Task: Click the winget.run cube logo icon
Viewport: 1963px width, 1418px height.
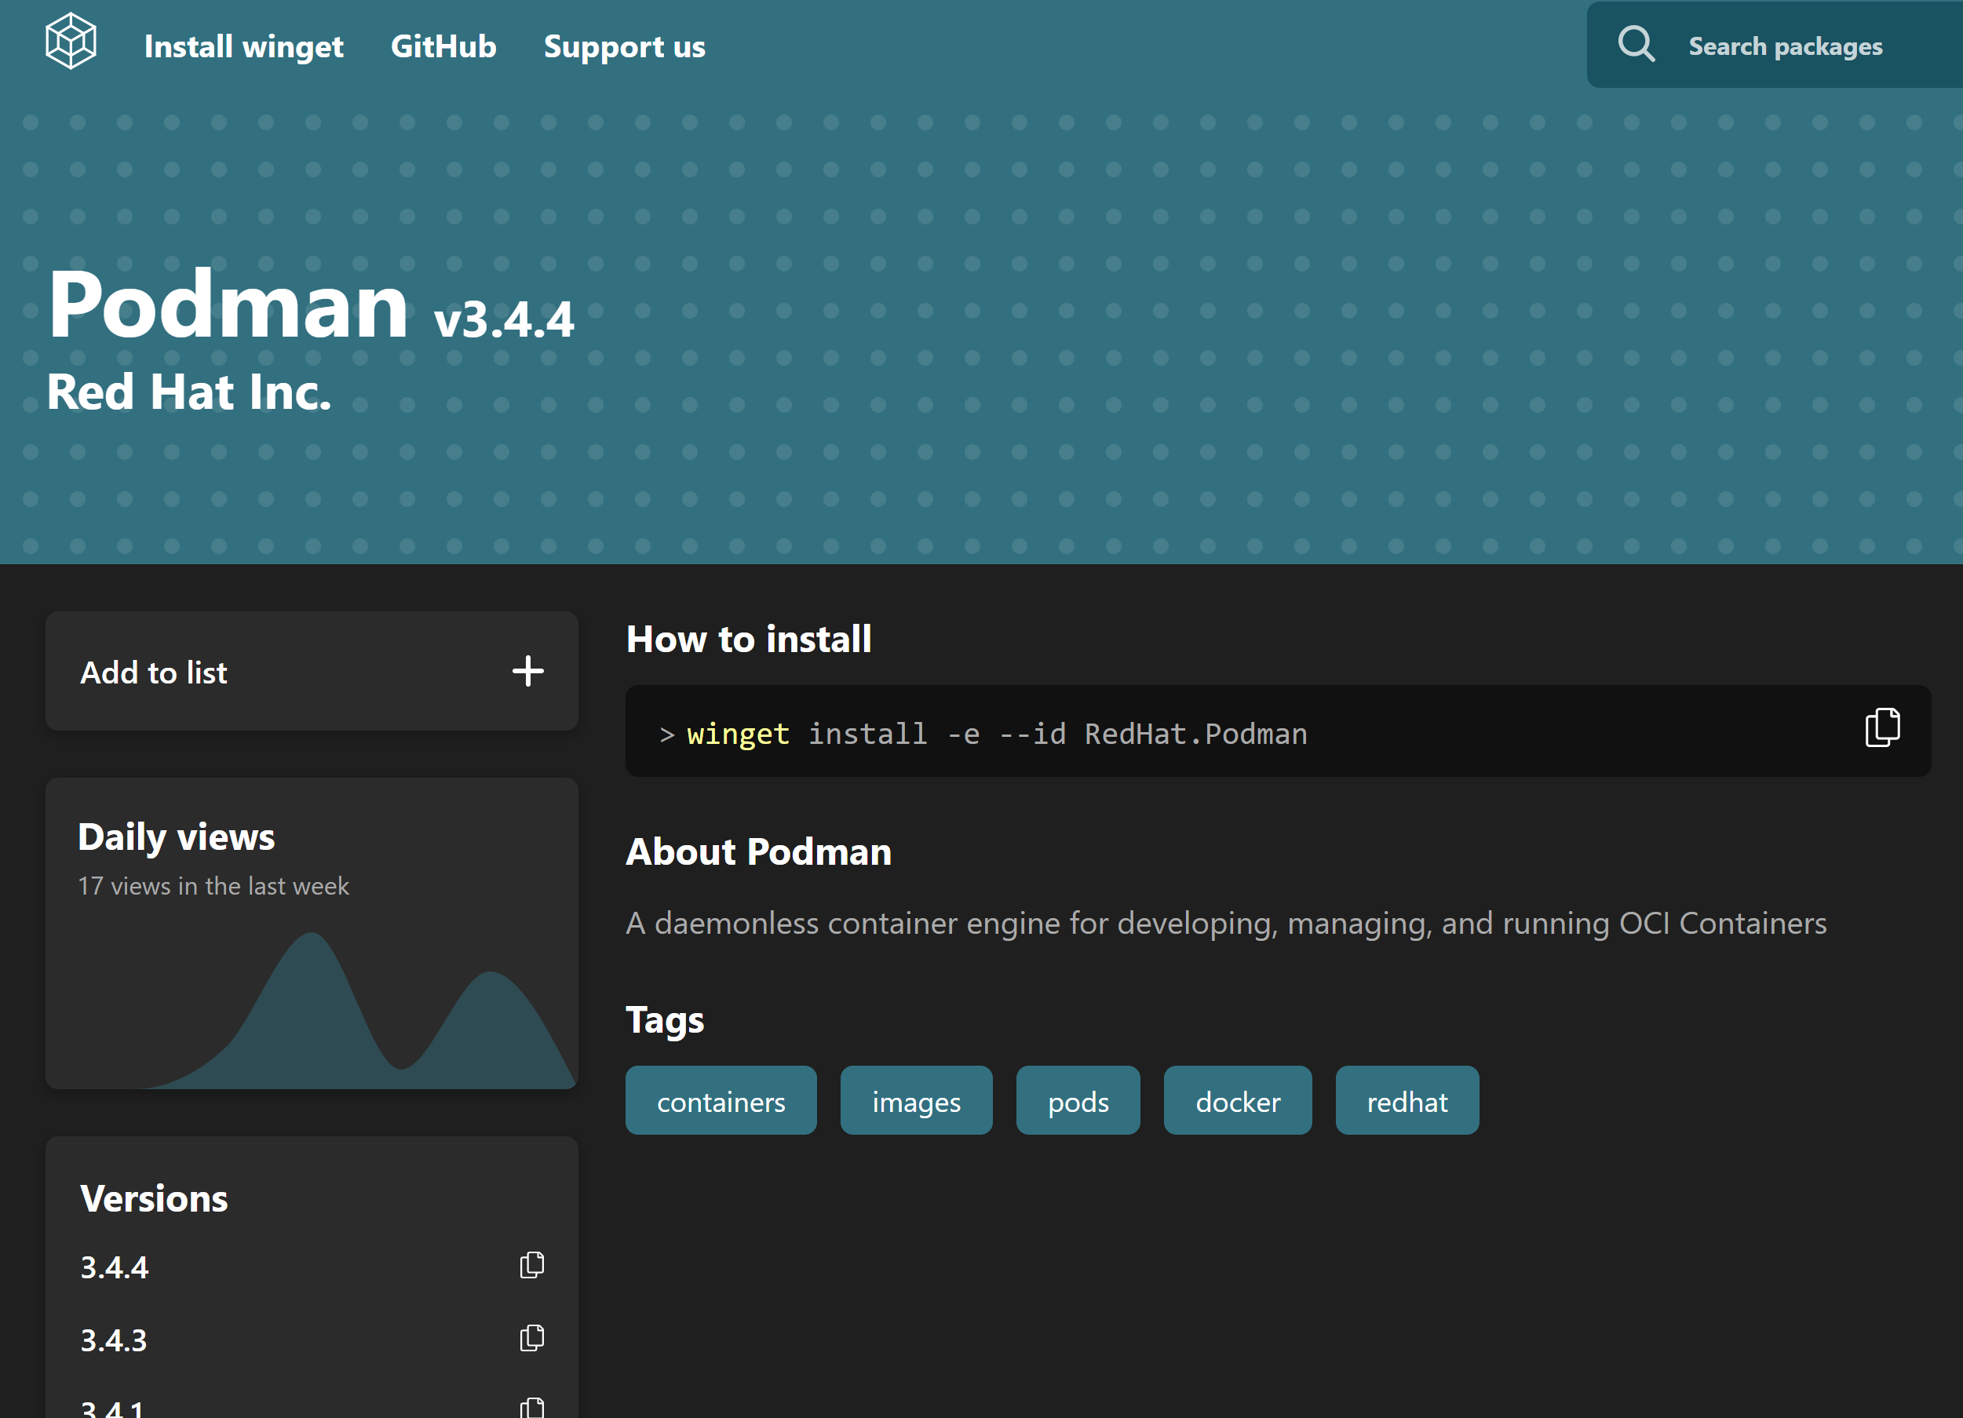Action: pyautogui.click(x=70, y=42)
